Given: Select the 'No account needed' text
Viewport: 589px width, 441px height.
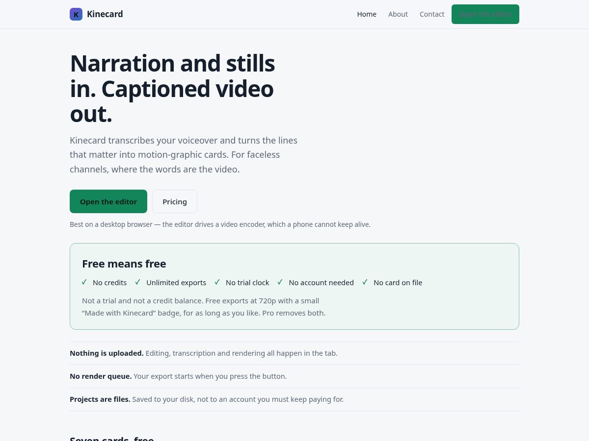Looking at the screenshot, I should pyautogui.click(x=321, y=283).
